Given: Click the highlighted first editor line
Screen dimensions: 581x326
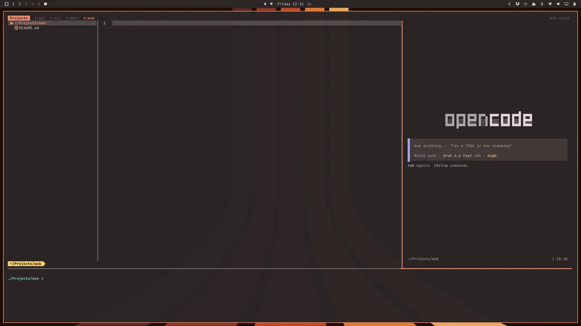Looking at the screenshot, I should pyautogui.click(x=256, y=23).
